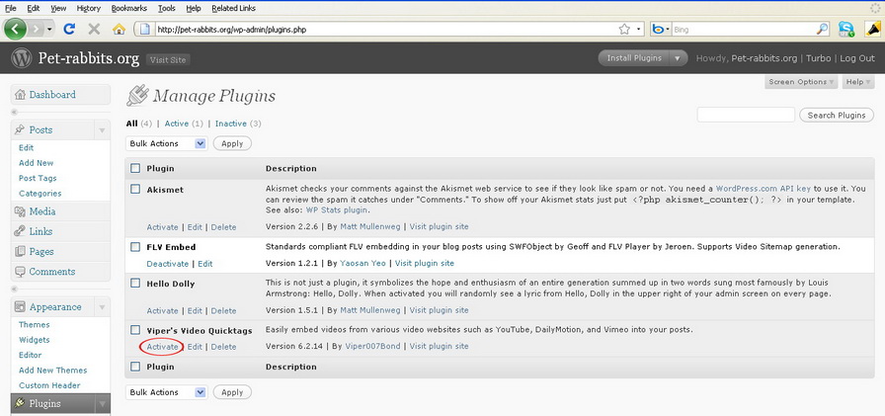Viewport: 885px width, 416px height.
Task: Tick the select-all checkbox in the bottom footer
Action: [x=135, y=367]
